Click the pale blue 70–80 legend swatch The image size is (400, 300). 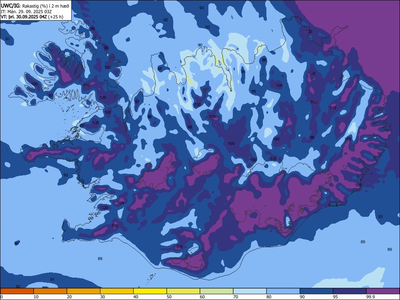click(x=250, y=291)
